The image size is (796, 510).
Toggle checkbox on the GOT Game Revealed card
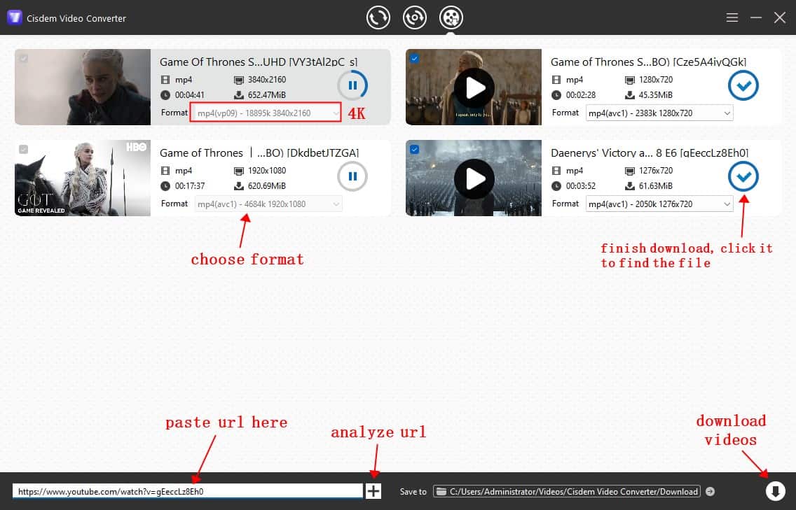tap(23, 149)
